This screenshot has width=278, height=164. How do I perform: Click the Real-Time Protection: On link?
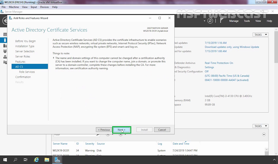219,63
